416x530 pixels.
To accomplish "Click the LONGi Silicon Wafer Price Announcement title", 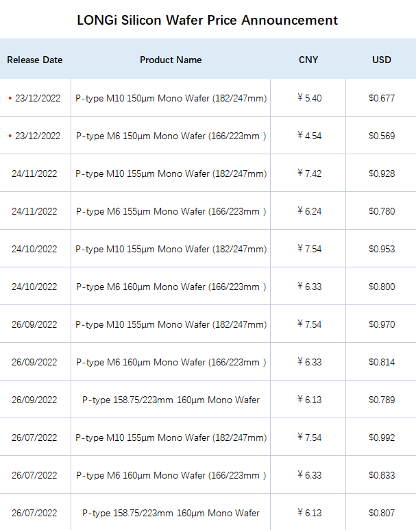I will [208, 21].
